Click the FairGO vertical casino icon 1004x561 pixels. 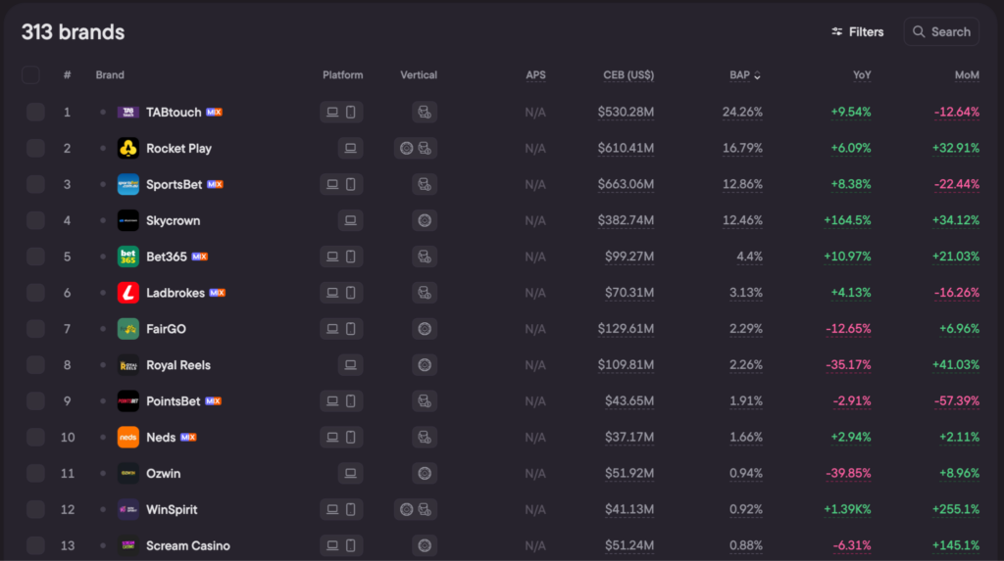coord(425,329)
